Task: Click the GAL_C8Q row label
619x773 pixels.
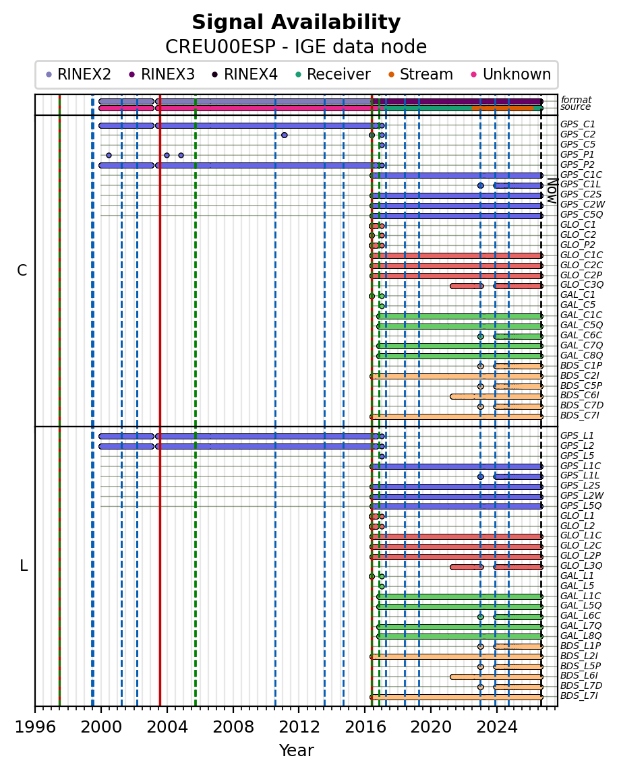Action: tap(581, 355)
